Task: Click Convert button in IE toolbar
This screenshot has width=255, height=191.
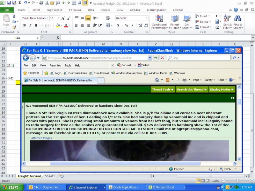Action: [x=124, y=65]
